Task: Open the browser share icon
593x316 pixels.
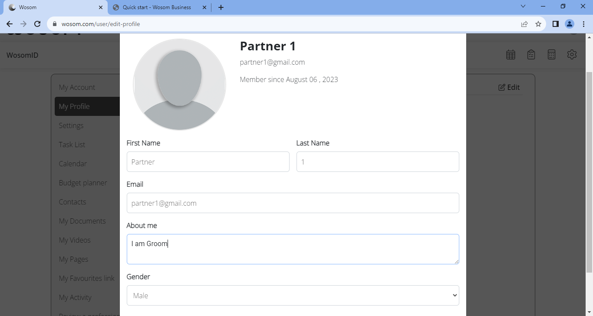Action: 524,24
